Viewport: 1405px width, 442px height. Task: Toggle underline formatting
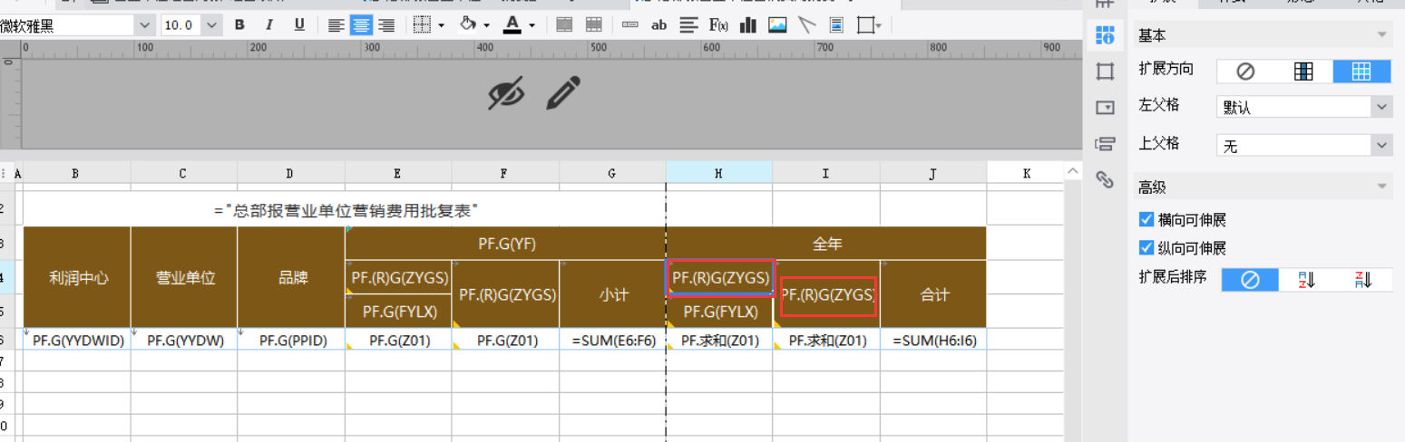pos(299,24)
